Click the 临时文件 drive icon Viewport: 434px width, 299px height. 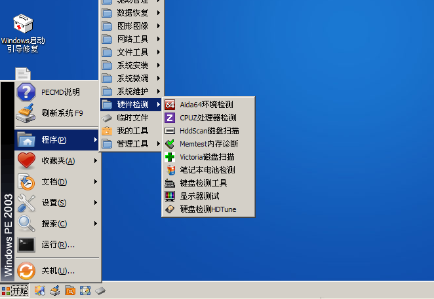coord(107,118)
